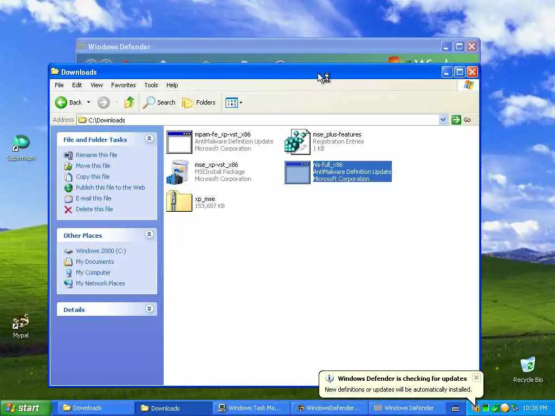Click the Publish to Web globe icon

coord(68,188)
